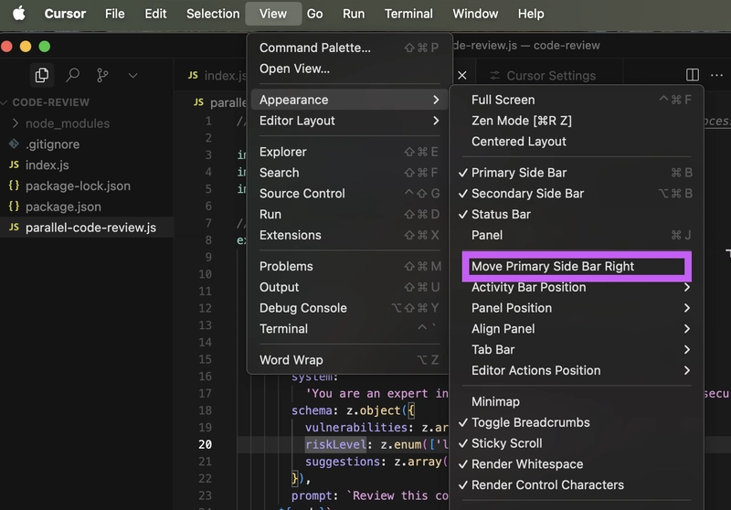Choose Output in View menu
This screenshot has width=731, height=510.
tap(349, 287)
